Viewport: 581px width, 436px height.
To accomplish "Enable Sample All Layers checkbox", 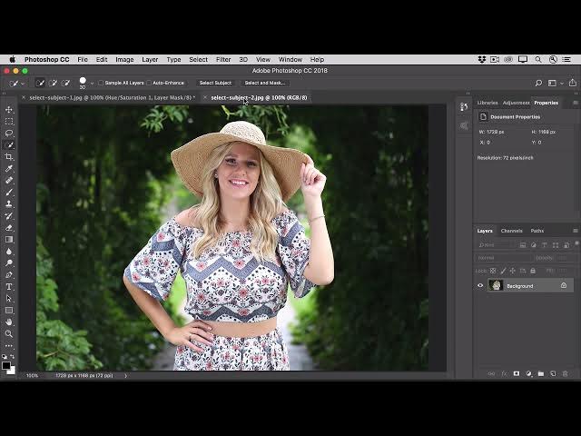I will pos(100,83).
